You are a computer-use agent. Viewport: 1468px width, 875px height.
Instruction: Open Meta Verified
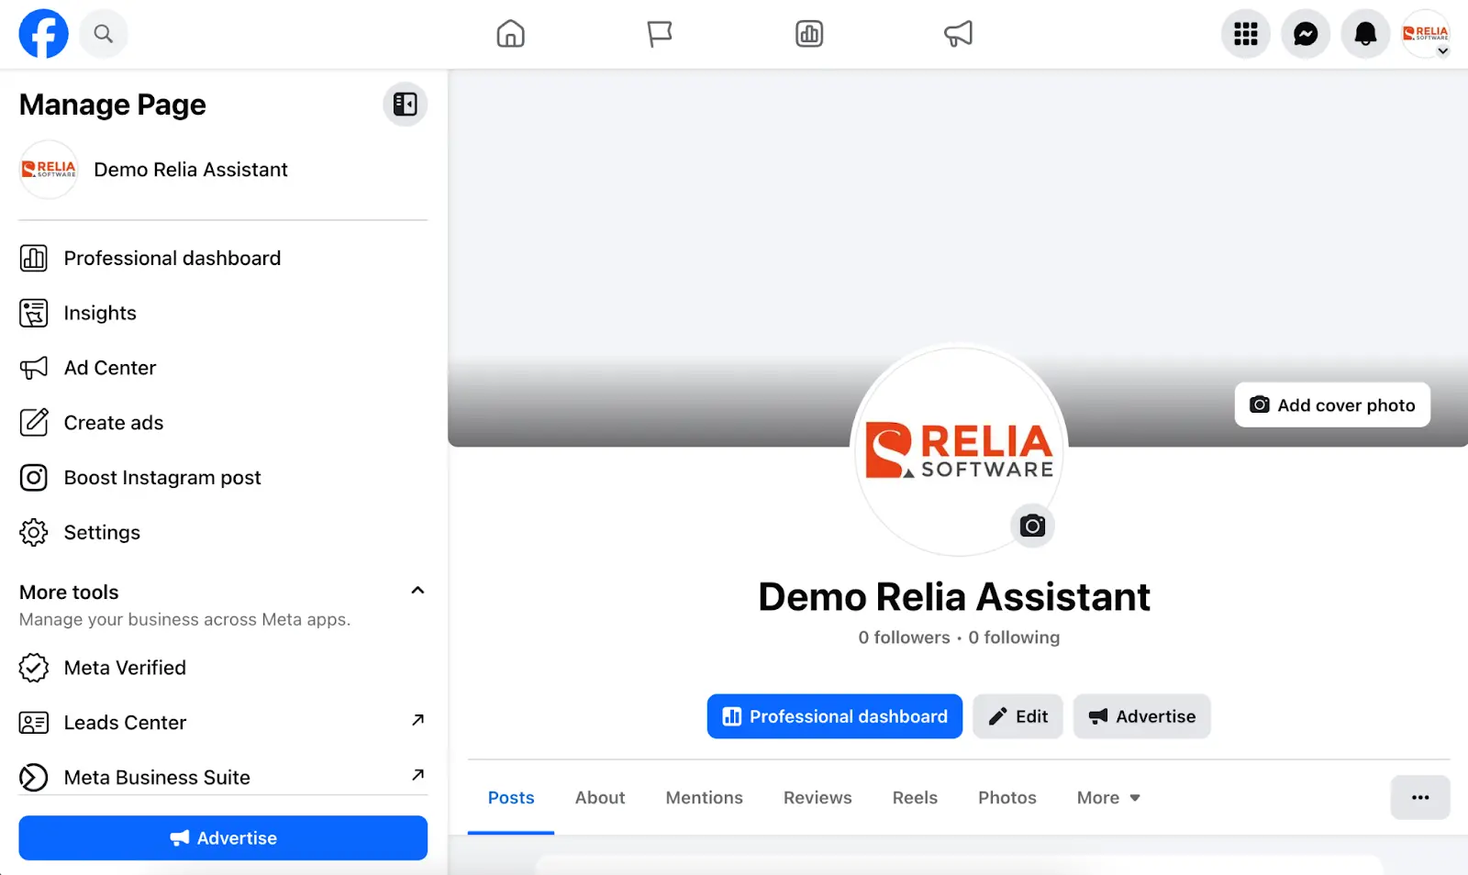click(x=125, y=668)
